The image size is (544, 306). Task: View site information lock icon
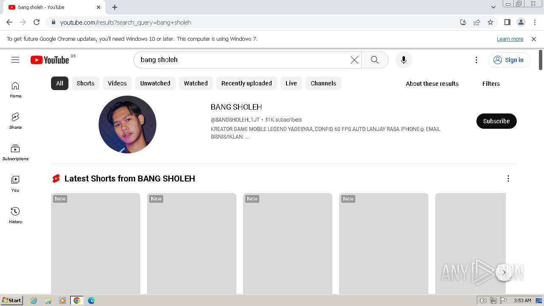coord(54,22)
